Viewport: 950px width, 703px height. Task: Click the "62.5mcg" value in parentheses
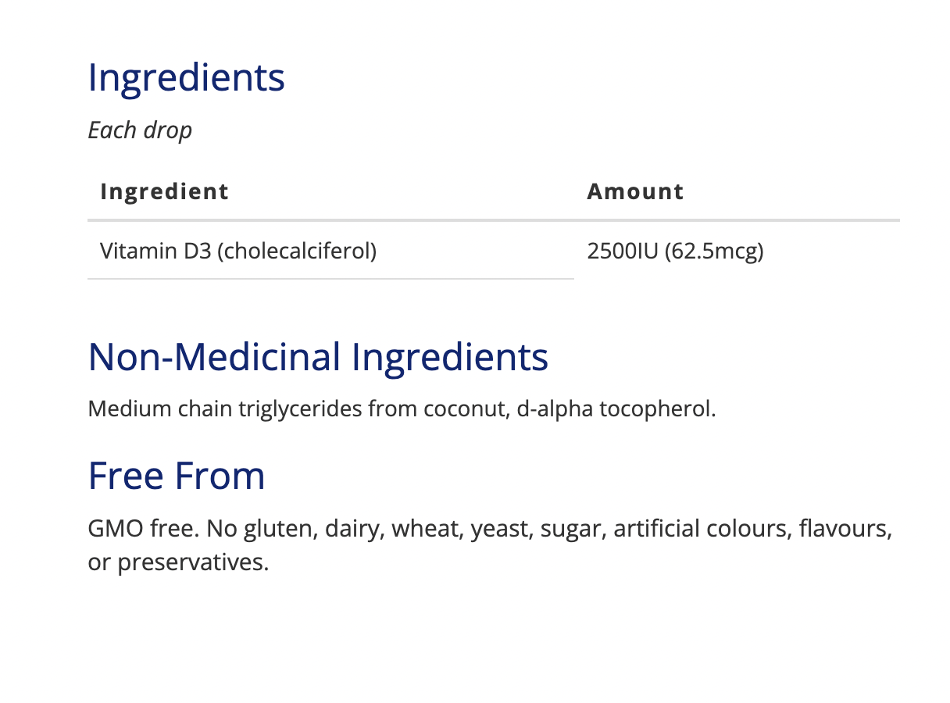(714, 252)
